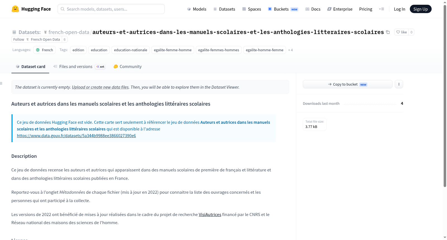
Task: Focus the search models, datasets, users field
Action: 111,9
